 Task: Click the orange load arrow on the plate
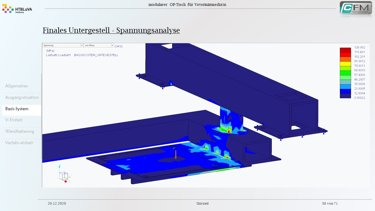176,154
